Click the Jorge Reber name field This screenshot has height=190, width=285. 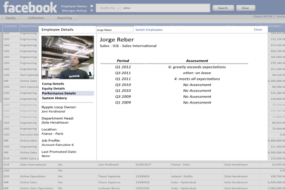(x=114, y=29)
